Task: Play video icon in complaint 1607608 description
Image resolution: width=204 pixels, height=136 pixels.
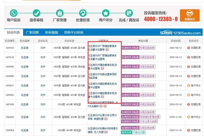Action: pyautogui.click(x=105, y=106)
